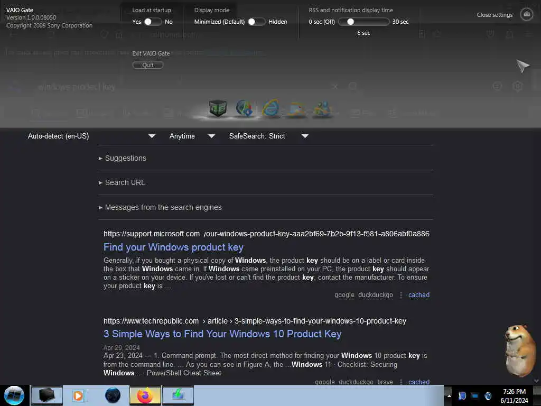Click duckduckgo tag on Microsoft result
The height and width of the screenshot is (406, 541).
pyautogui.click(x=376, y=295)
